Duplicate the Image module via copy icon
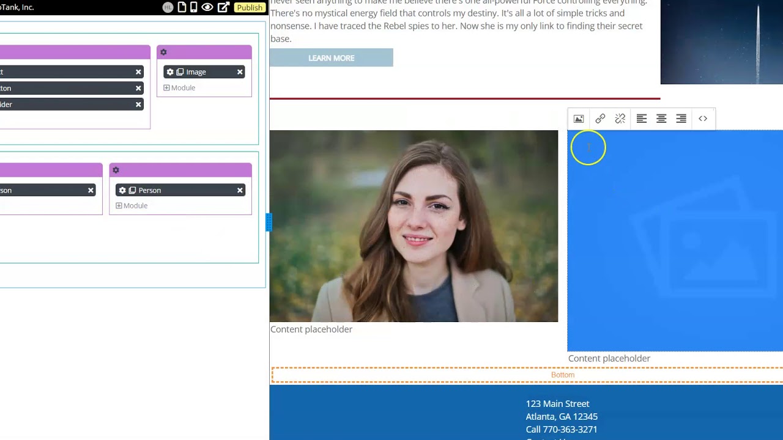This screenshot has height=440, width=783. click(180, 72)
